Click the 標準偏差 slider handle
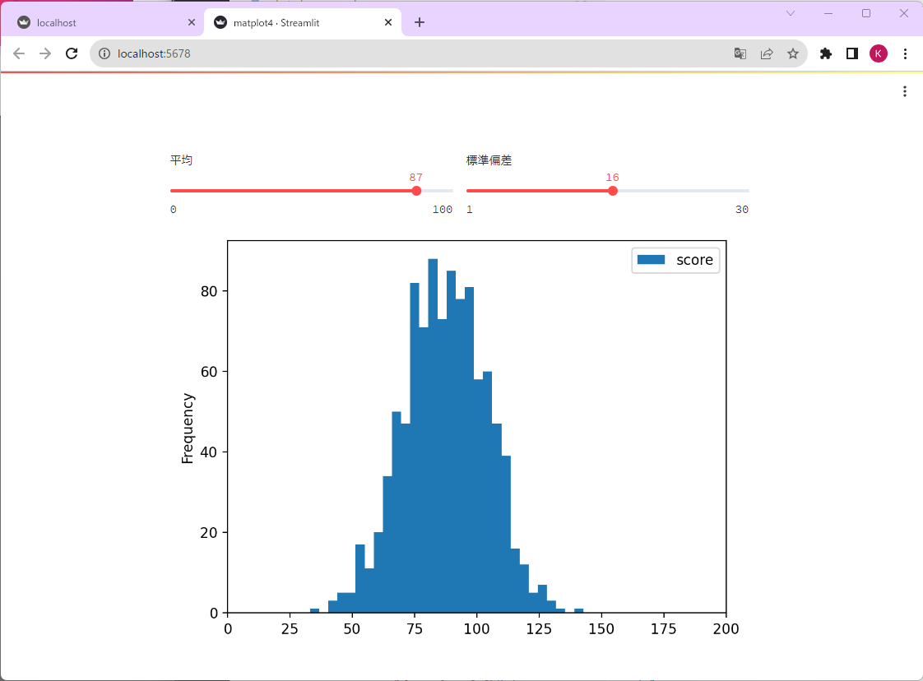The image size is (923, 681). [x=612, y=190]
